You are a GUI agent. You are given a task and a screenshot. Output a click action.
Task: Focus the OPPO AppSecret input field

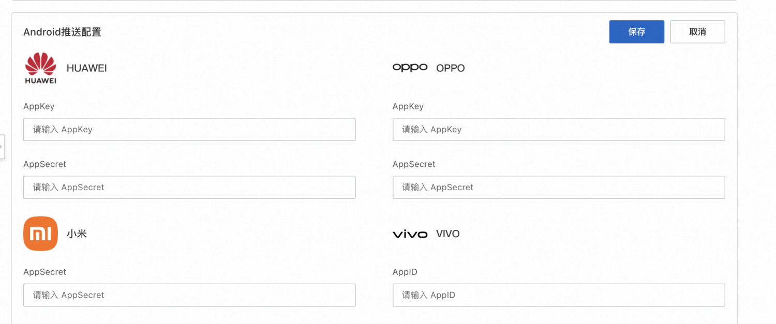559,187
